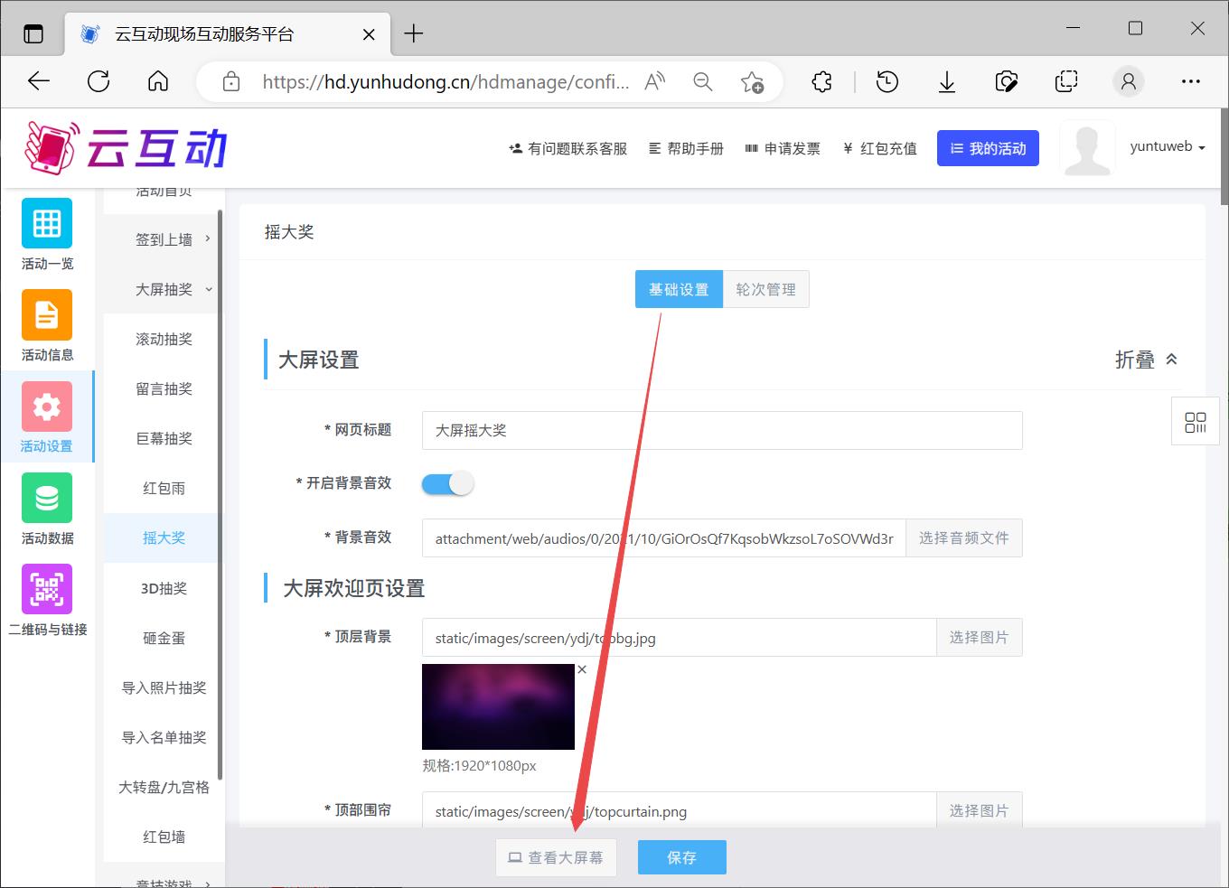
Task: Open the browser profile avatar
Action: 1128,81
